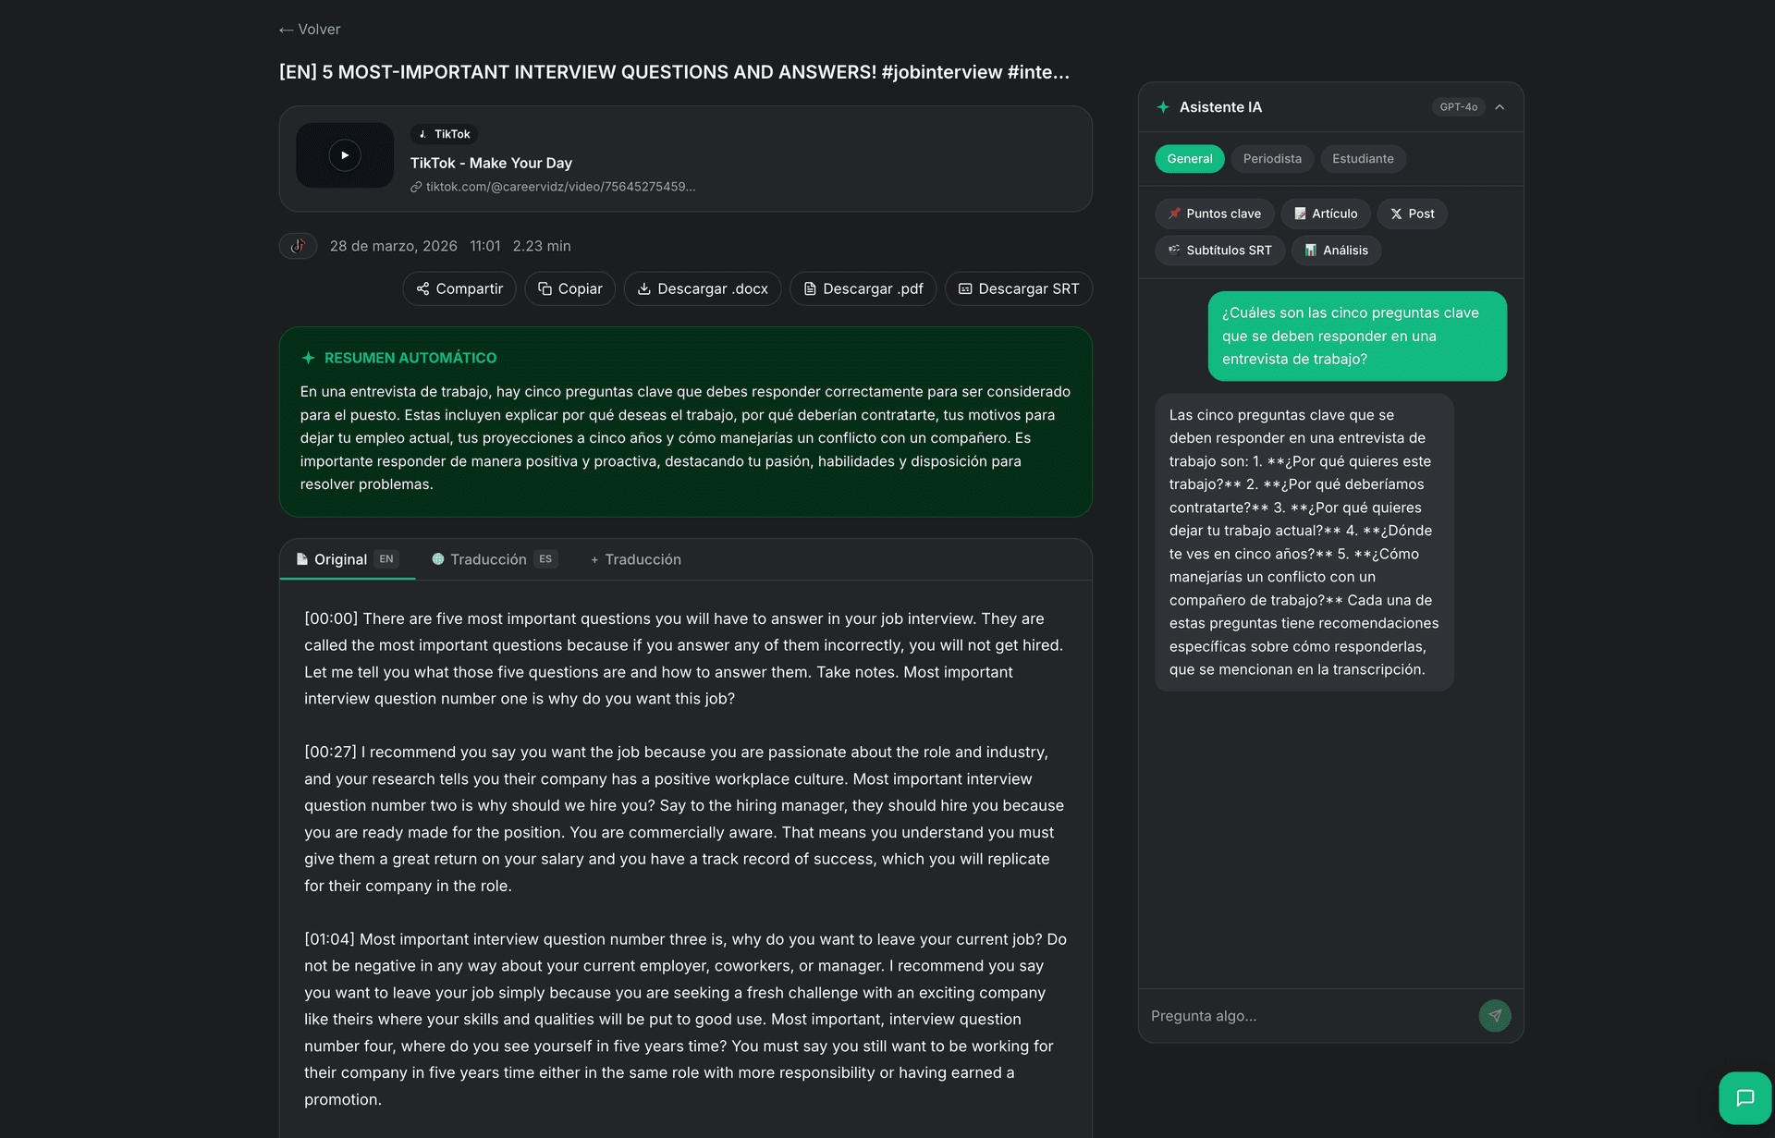Switch to the Traducción ES tab
The width and height of the screenshot is (1775, 1138).
493,559
